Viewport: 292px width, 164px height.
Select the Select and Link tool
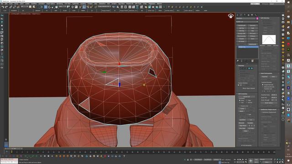point(10,7)
